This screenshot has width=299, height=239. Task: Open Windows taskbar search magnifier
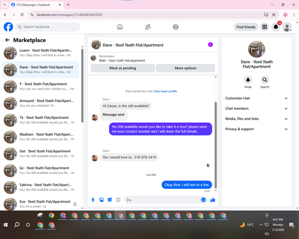pos(17,225)
